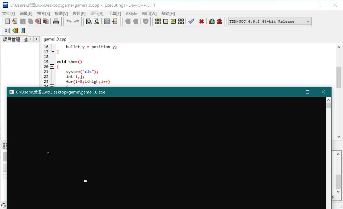This screenshot has height=209, width=343.
Task: Click the green plus bookmark toggle icon
Action: [x=15, y=31]
